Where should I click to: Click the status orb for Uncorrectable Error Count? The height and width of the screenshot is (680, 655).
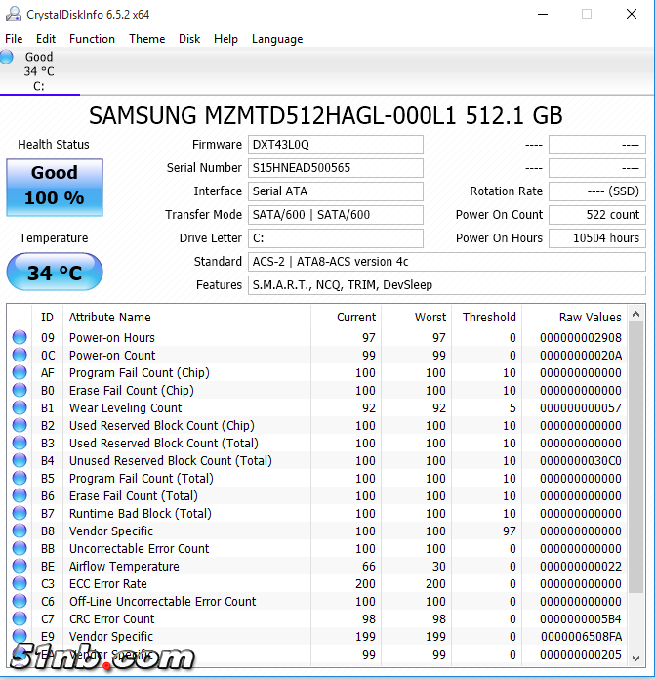(20, 549)
